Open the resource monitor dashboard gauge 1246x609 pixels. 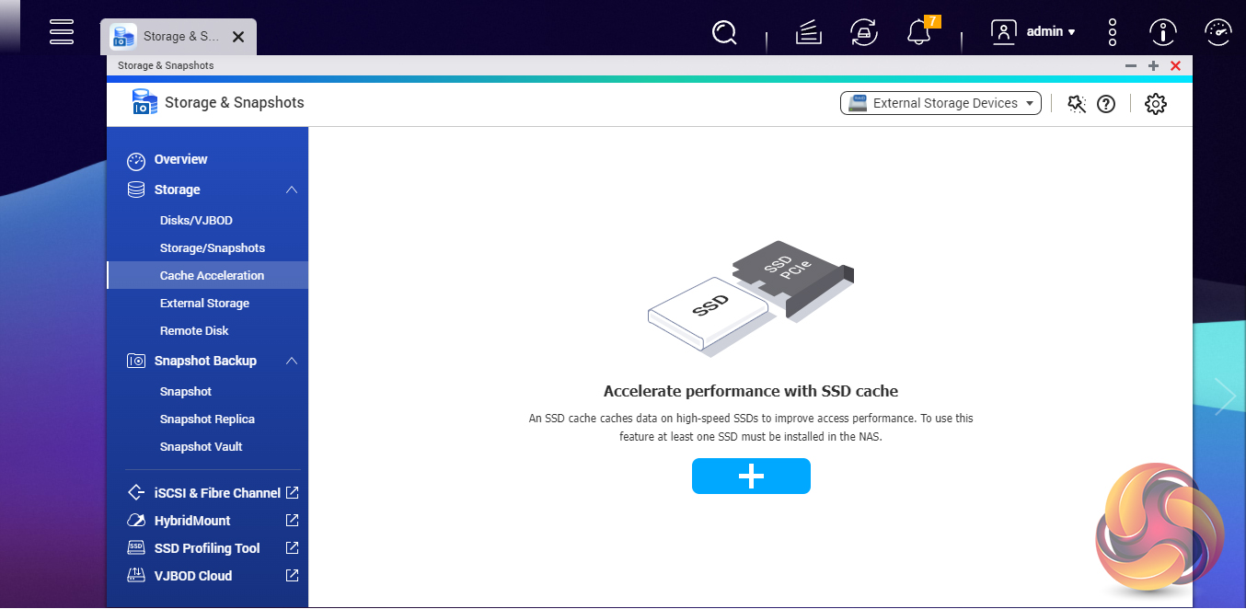tap(1217, 33)
